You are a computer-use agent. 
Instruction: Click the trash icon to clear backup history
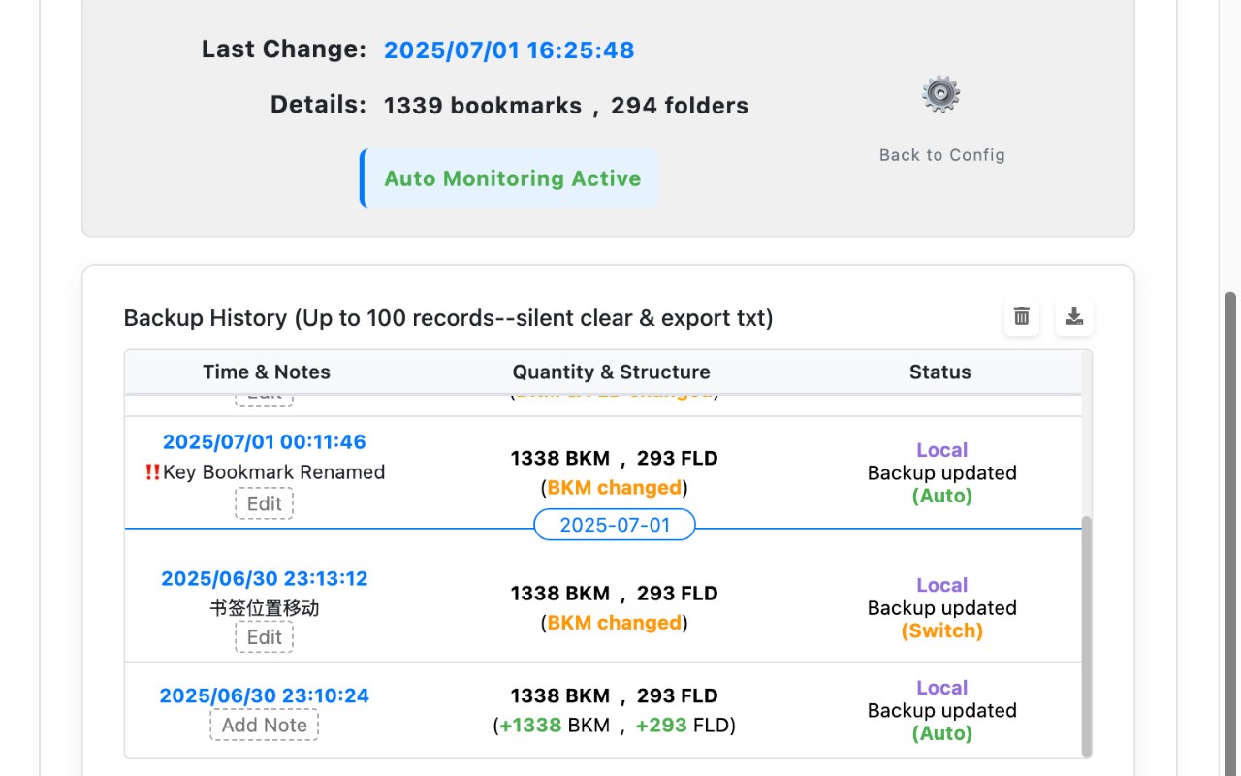click(1022, 316)
